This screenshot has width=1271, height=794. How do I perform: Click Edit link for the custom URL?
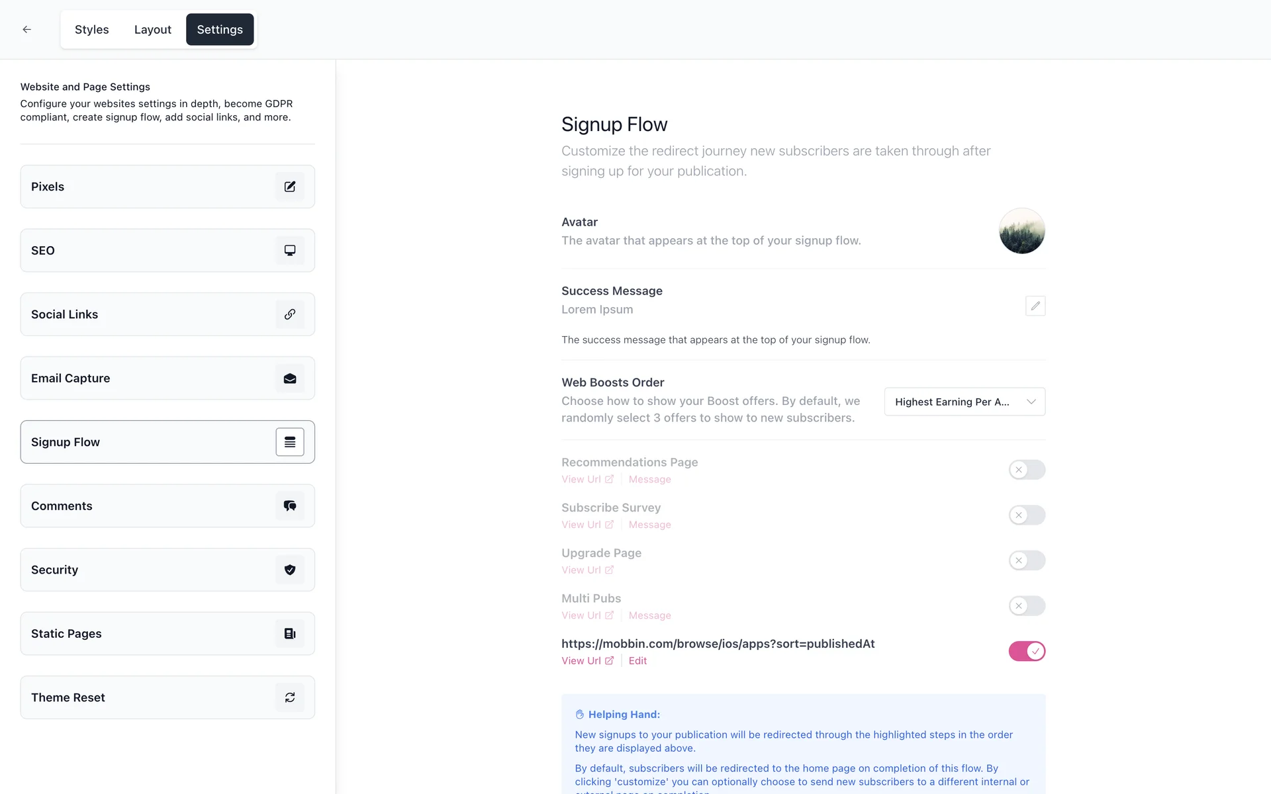(637, 661)
